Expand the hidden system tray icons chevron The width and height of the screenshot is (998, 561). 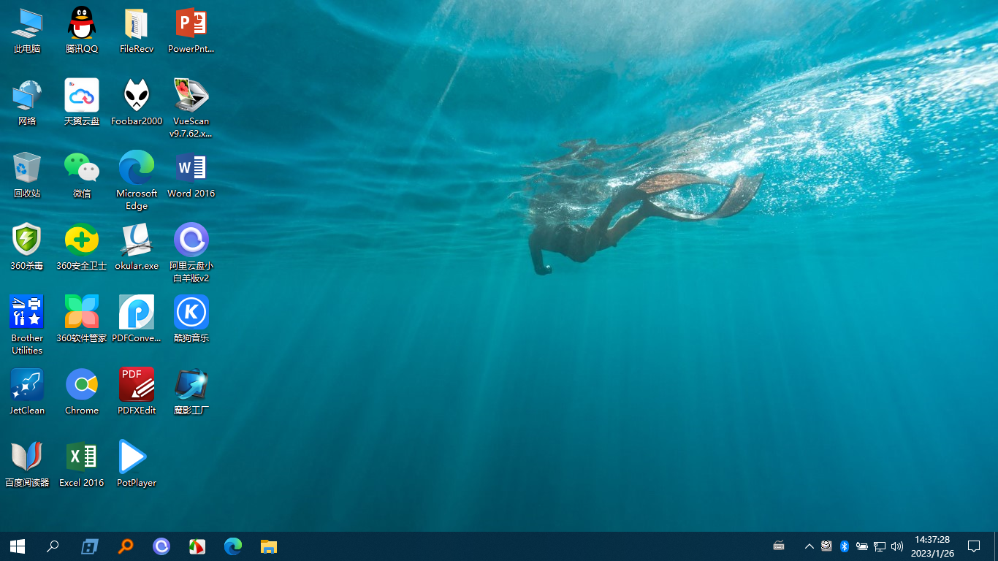coord(809,546)
